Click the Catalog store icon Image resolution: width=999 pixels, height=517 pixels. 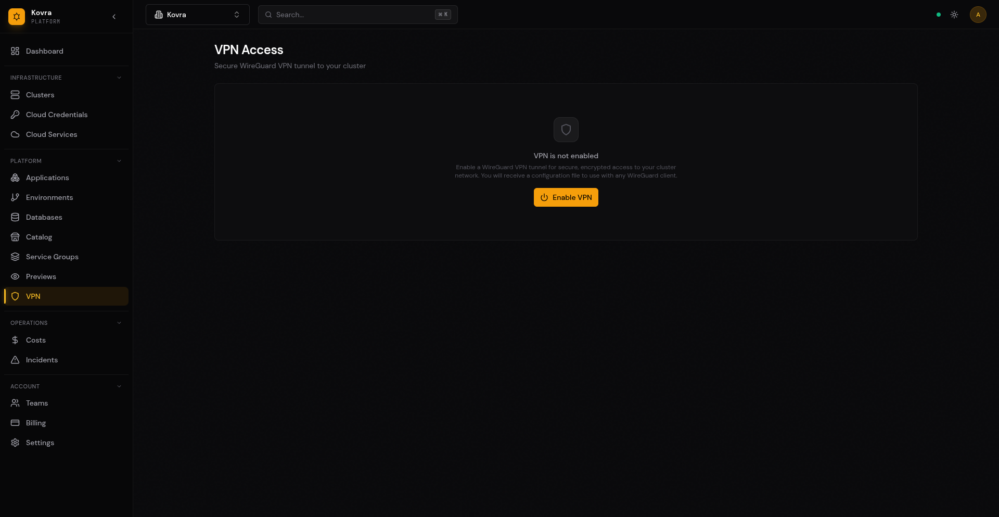[x=15, y=237]
